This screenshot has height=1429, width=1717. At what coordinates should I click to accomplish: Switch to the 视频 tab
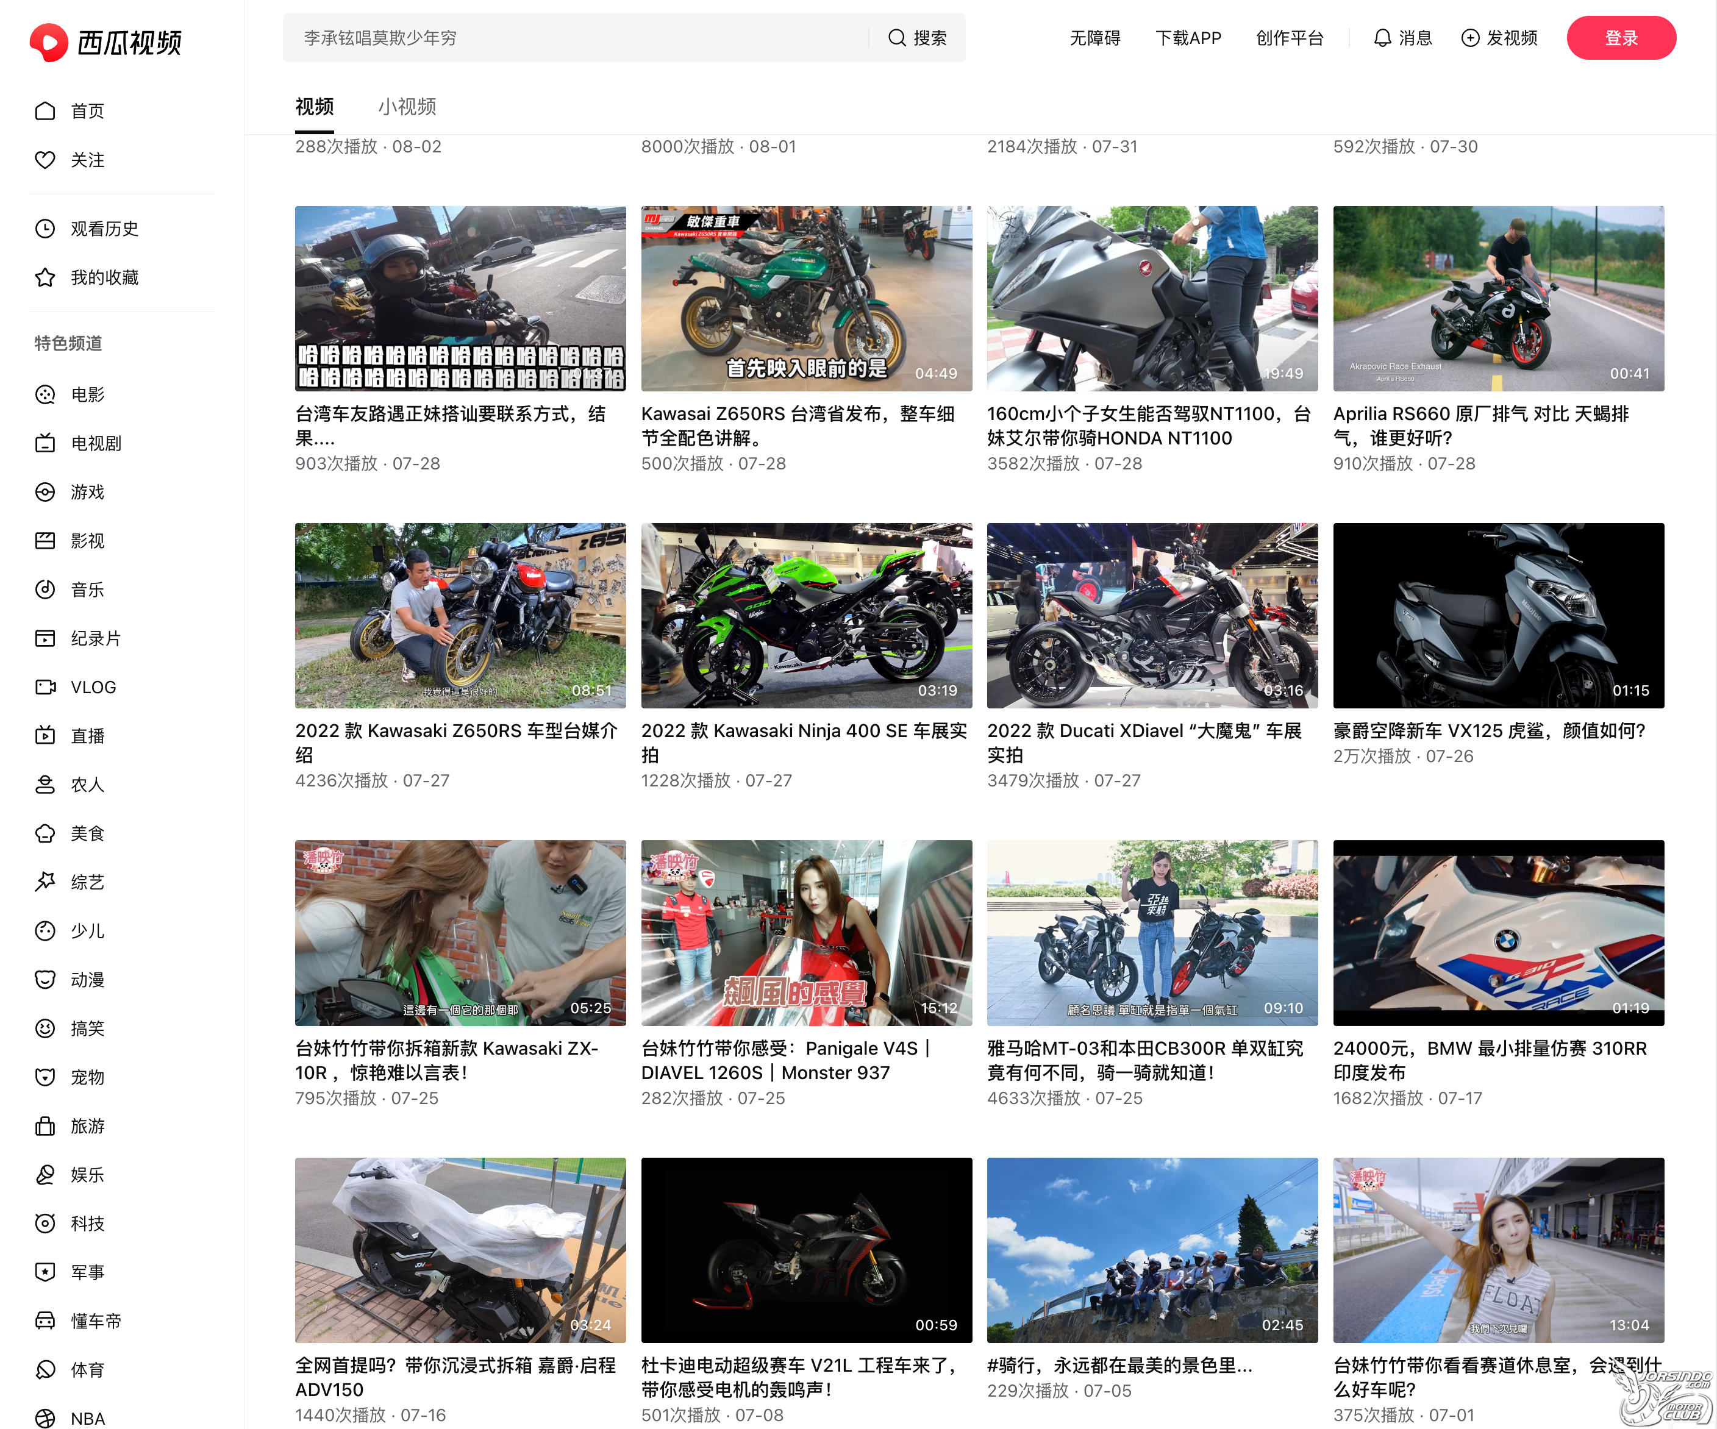coord(315,107)
